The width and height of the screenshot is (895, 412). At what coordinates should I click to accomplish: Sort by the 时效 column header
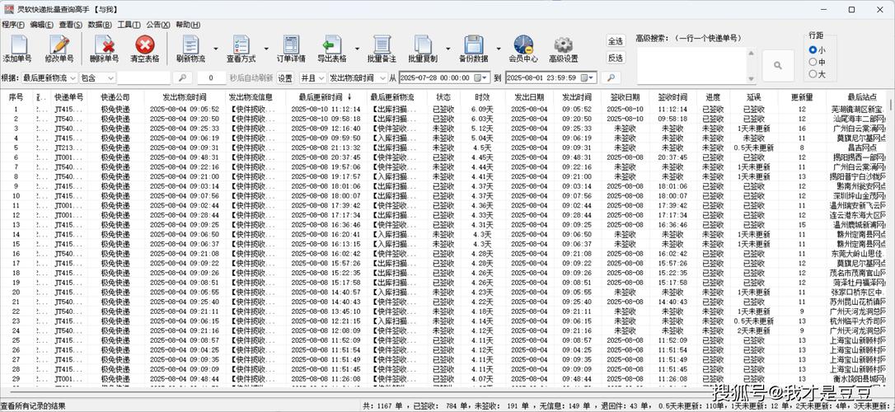tap(482, 97)
